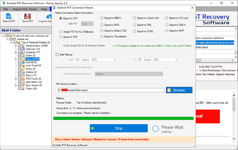
Task: Click the D:\drive E data folder icon
Action: [10, 36]
